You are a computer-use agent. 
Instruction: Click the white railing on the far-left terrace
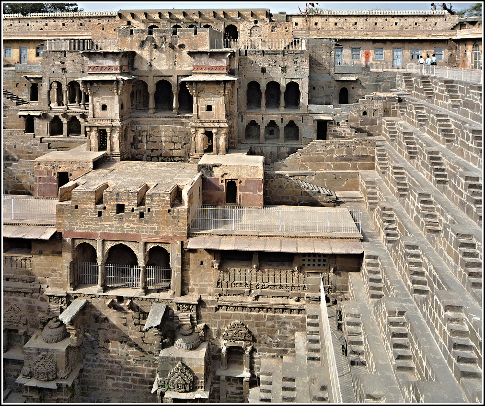pos(29,209)
